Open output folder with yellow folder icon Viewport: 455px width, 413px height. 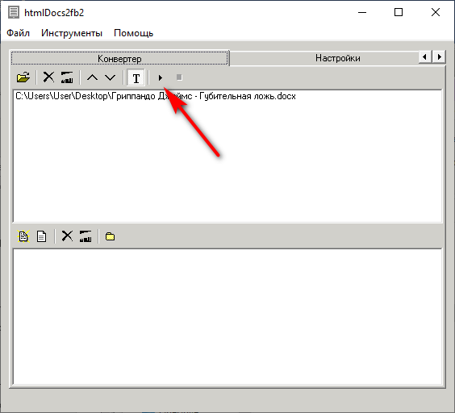point(111,236)
